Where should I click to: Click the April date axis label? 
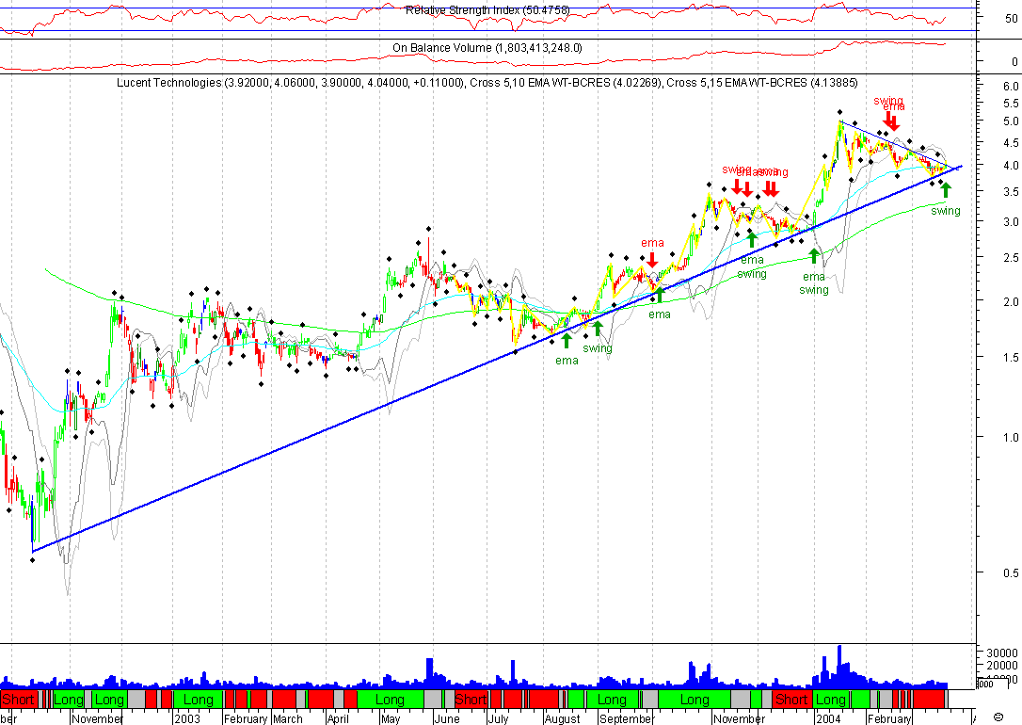click(338, 718)
